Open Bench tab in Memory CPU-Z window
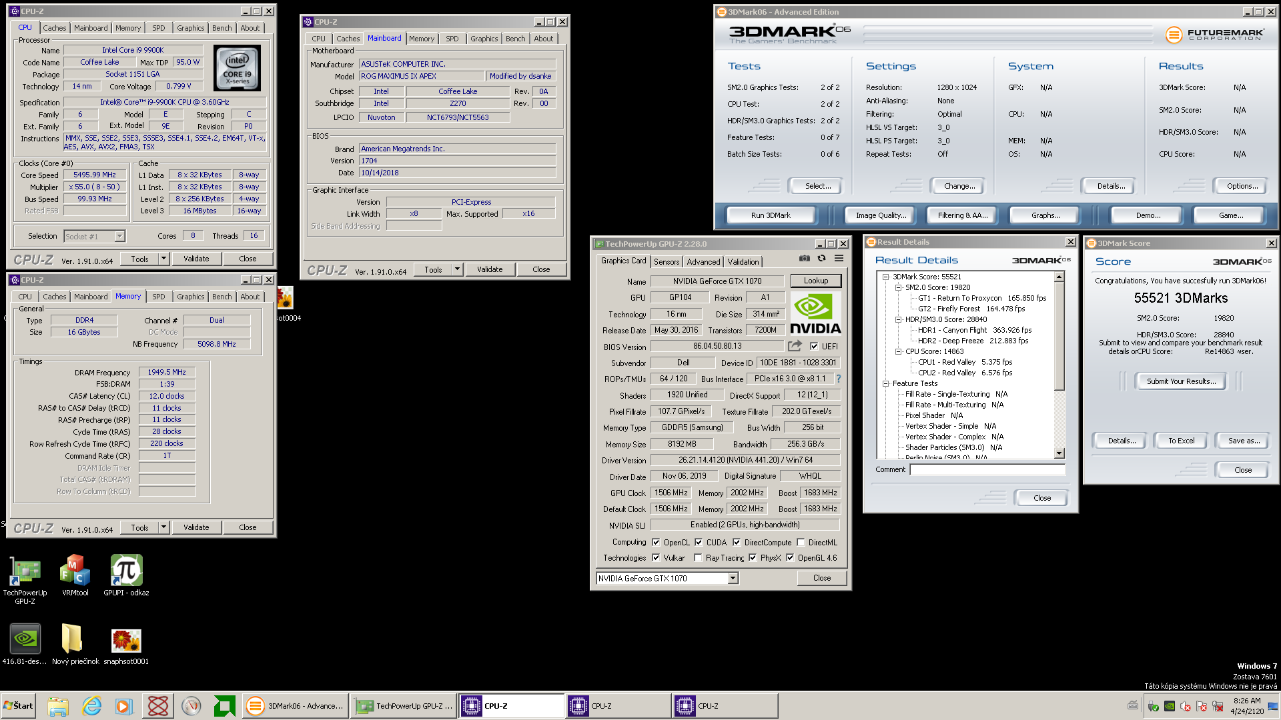 [x=222, y=297]
